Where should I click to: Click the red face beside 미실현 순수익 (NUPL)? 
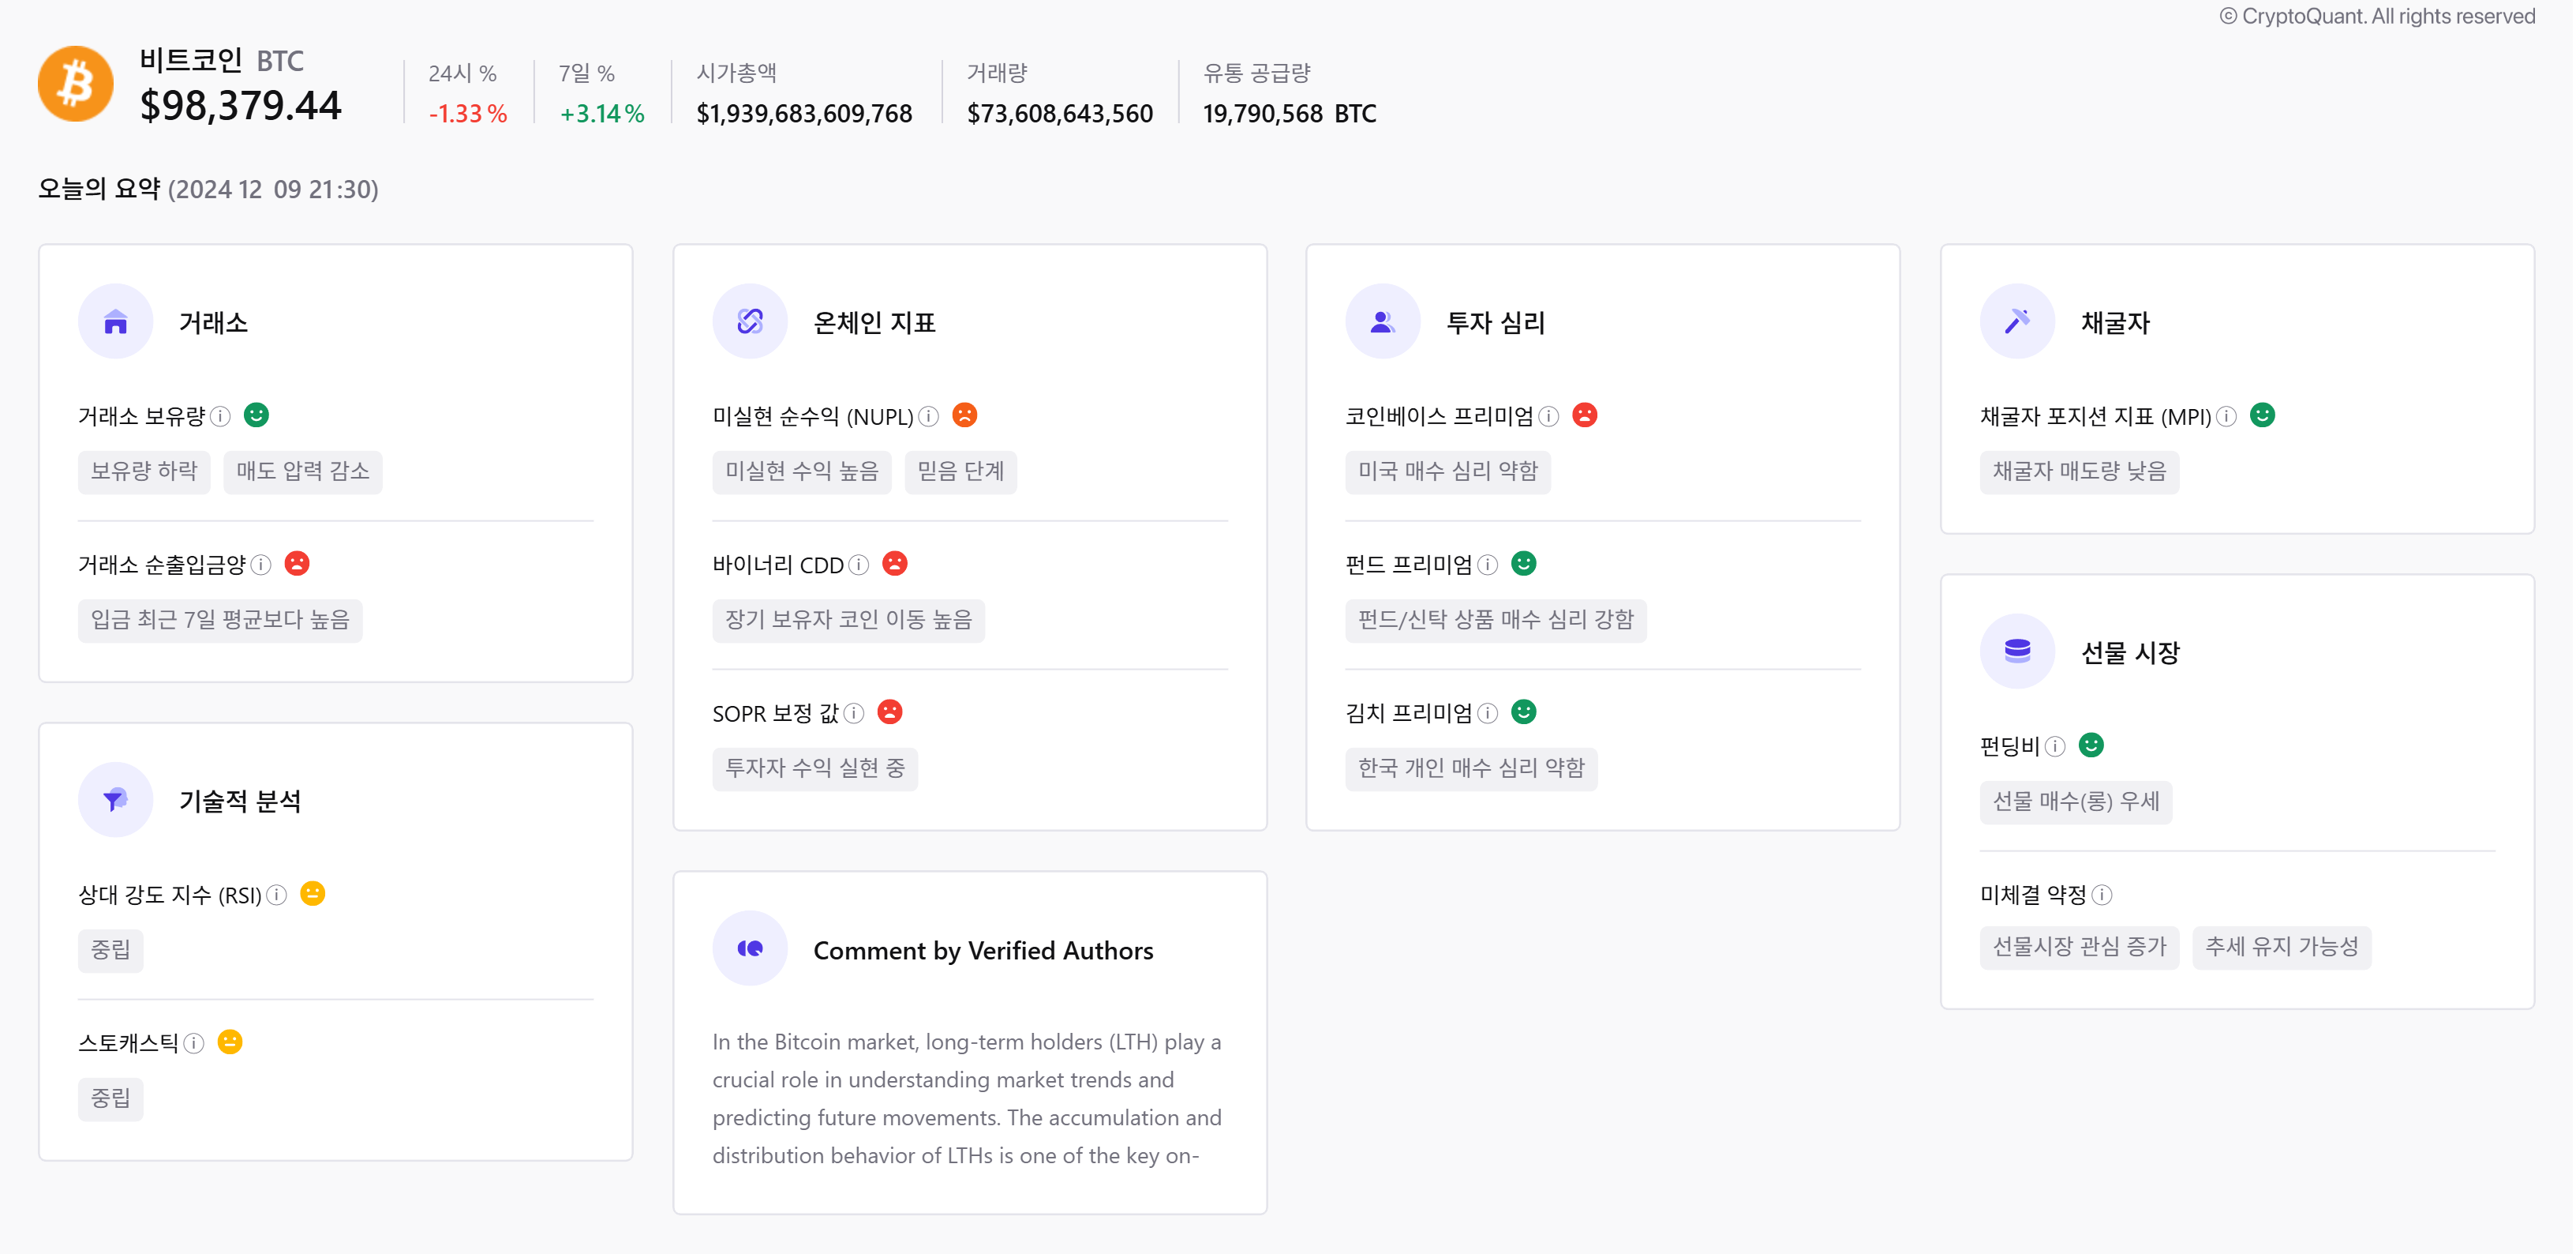[x=965, y=415]
